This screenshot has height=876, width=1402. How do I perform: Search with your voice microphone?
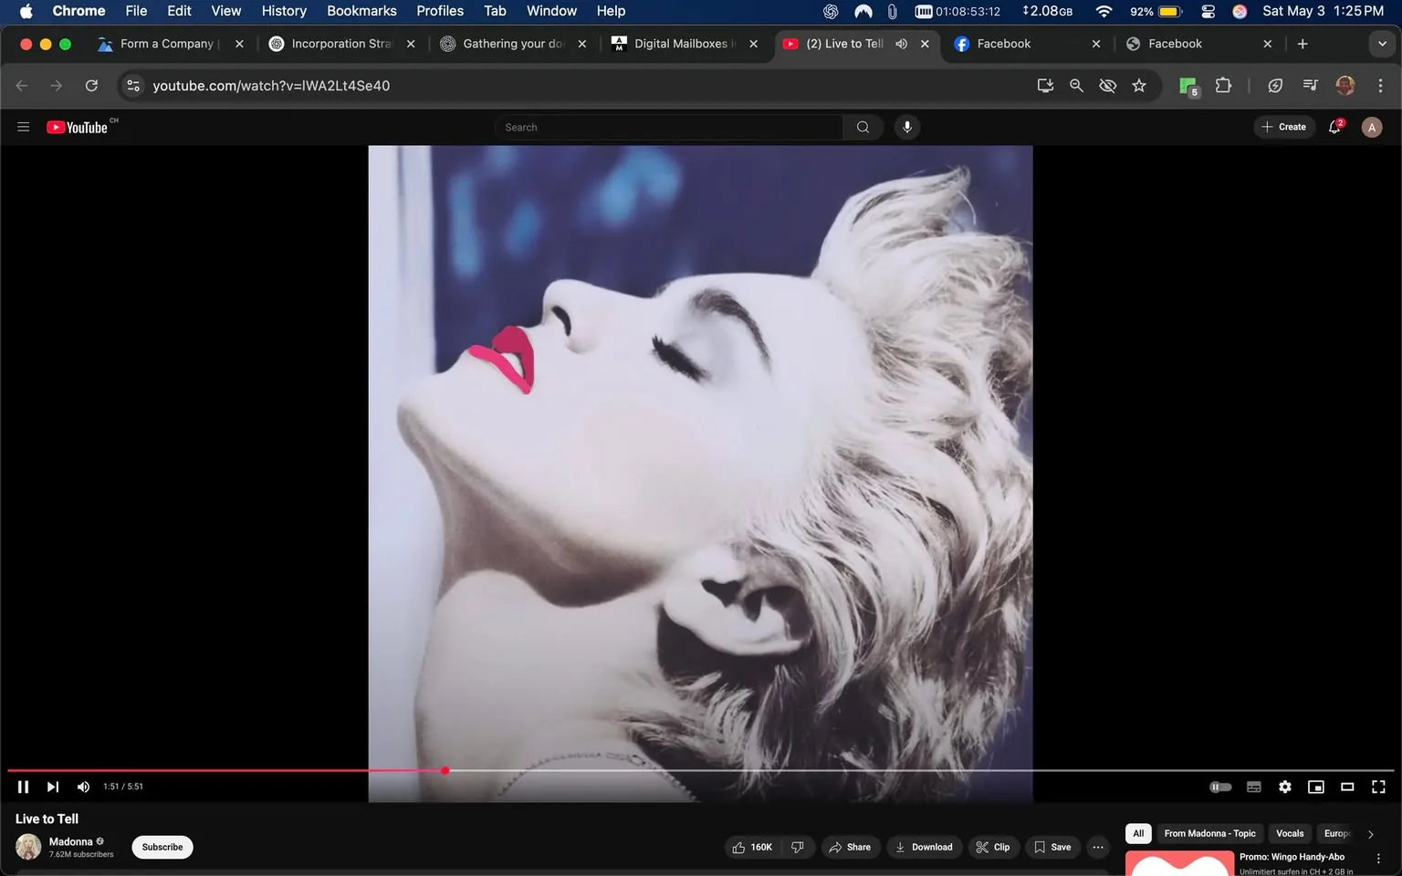(906, 127)
